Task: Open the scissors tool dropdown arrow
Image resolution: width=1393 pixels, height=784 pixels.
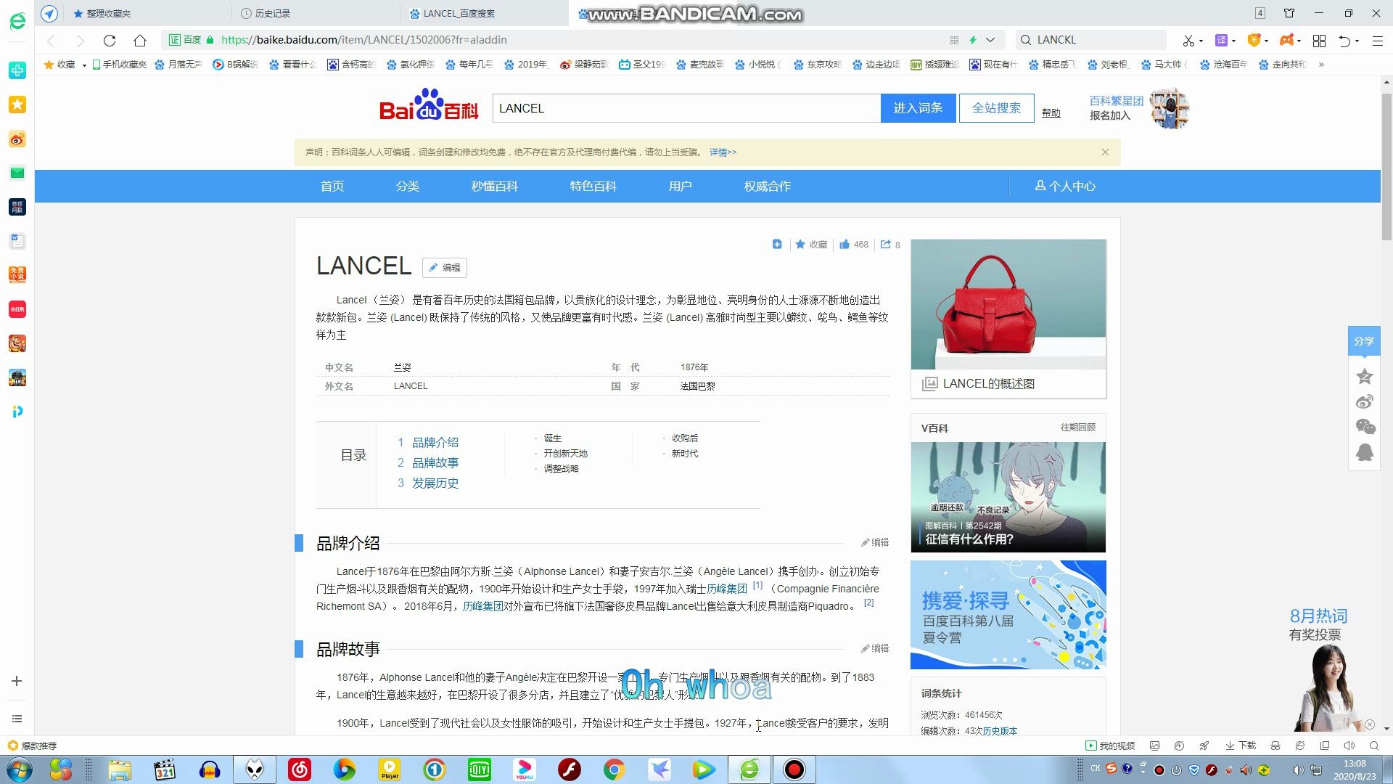Action: point(1201,41)
